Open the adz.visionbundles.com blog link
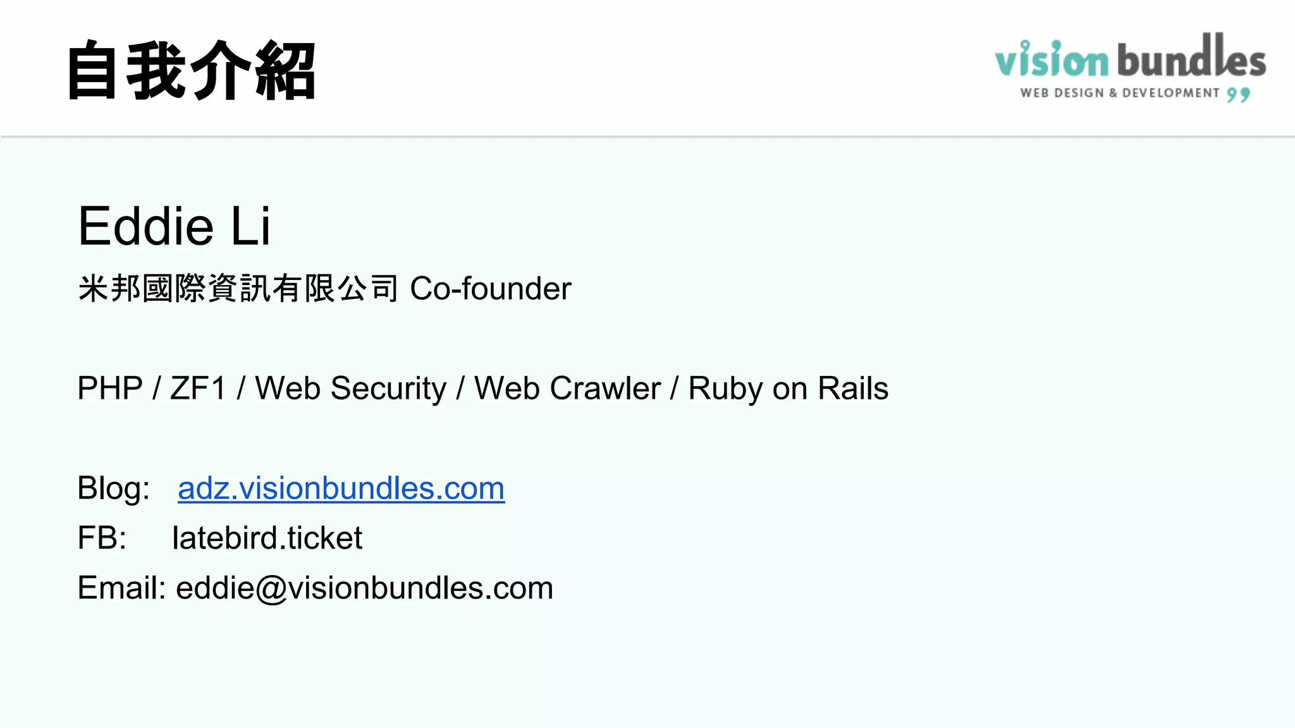The width and height of the screenshot is (1295, 728). click(x=341, y=488)
